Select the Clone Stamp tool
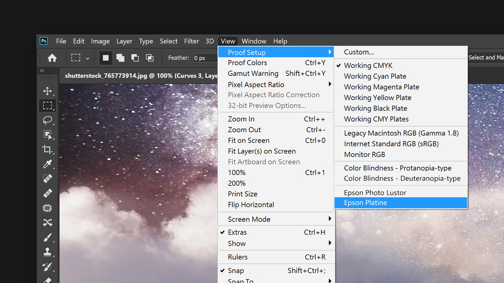The image size is (504, 283). (47, 252)
